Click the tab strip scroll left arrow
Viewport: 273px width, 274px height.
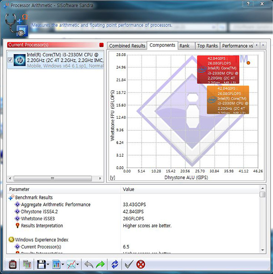tap(257, 45)
